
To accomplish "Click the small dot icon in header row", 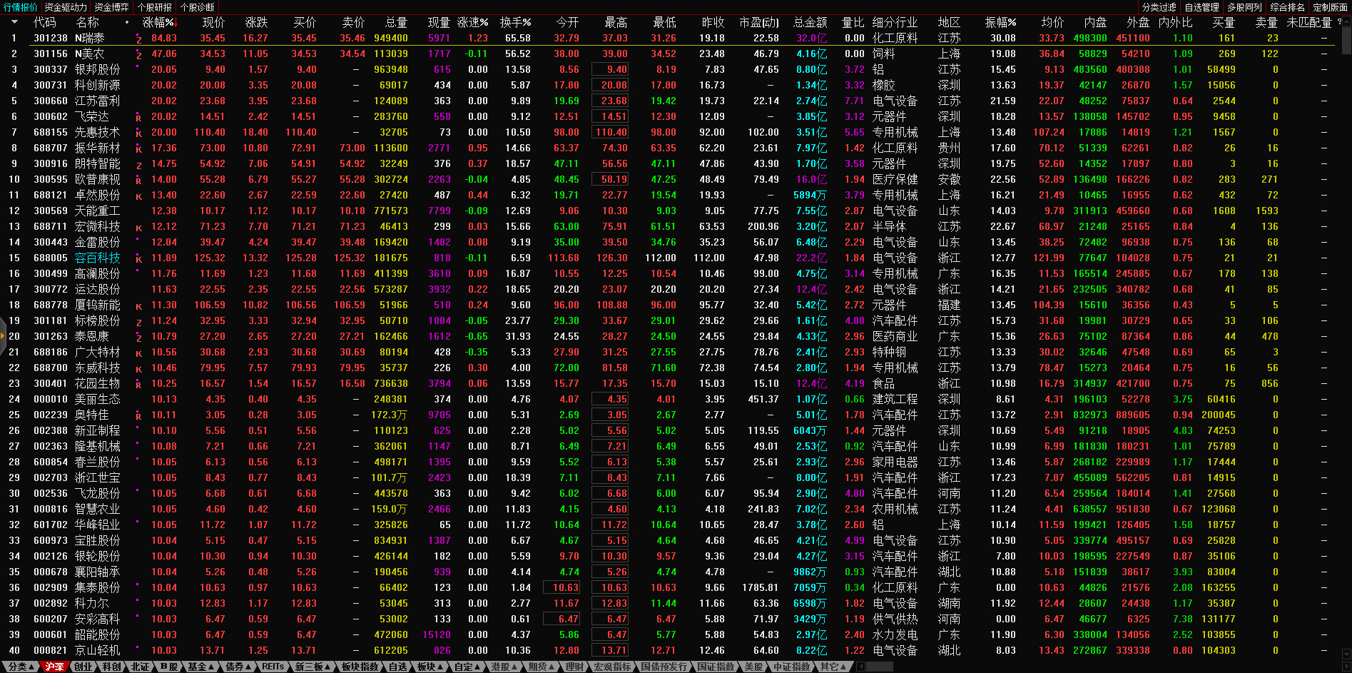I will (127, 23).
